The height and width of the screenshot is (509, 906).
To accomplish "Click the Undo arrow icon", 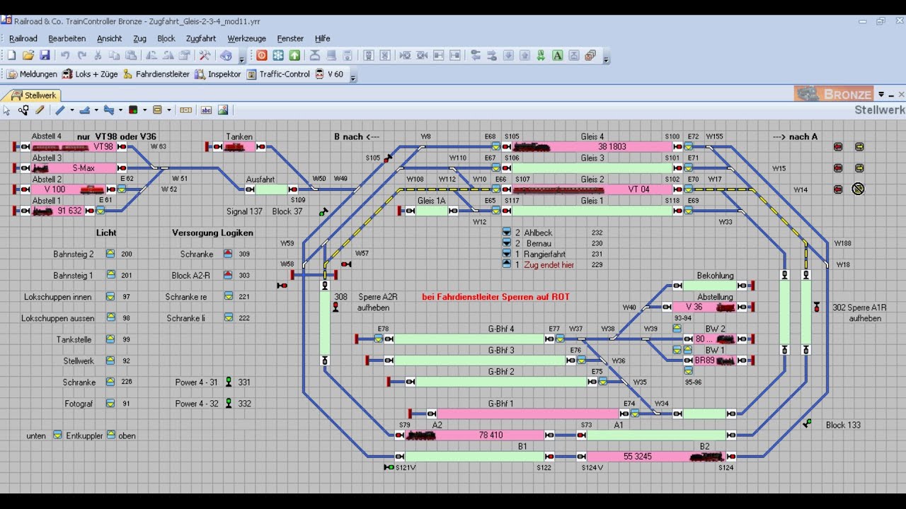I will [65, 55].
